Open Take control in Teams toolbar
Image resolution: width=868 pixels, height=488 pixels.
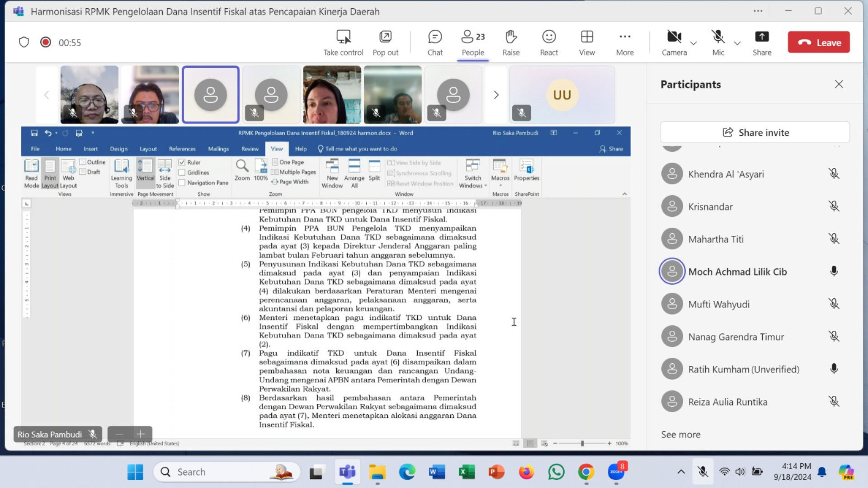tap(343, 43)
